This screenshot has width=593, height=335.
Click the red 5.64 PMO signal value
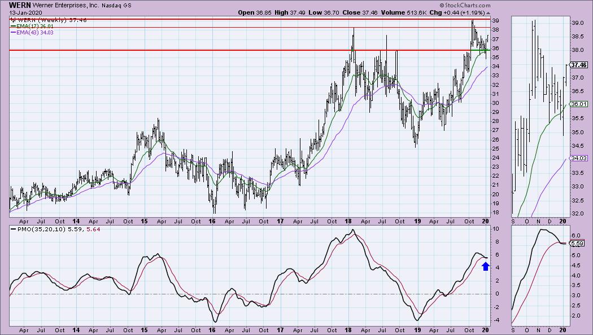93,229
